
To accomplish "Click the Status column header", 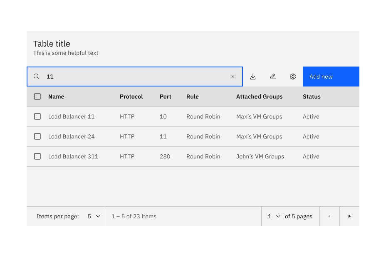I will coord(311,96).
